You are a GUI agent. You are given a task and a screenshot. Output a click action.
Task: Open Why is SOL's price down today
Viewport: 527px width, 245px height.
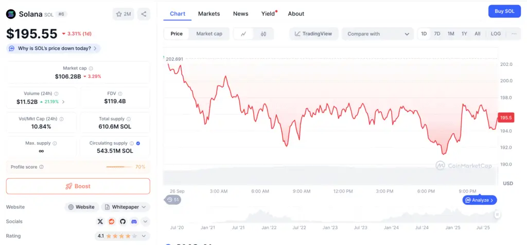54,48
